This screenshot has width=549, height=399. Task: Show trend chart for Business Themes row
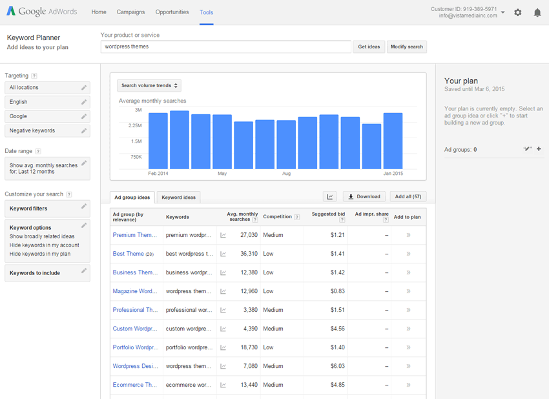pyautogui.click(x=223, y=272)
